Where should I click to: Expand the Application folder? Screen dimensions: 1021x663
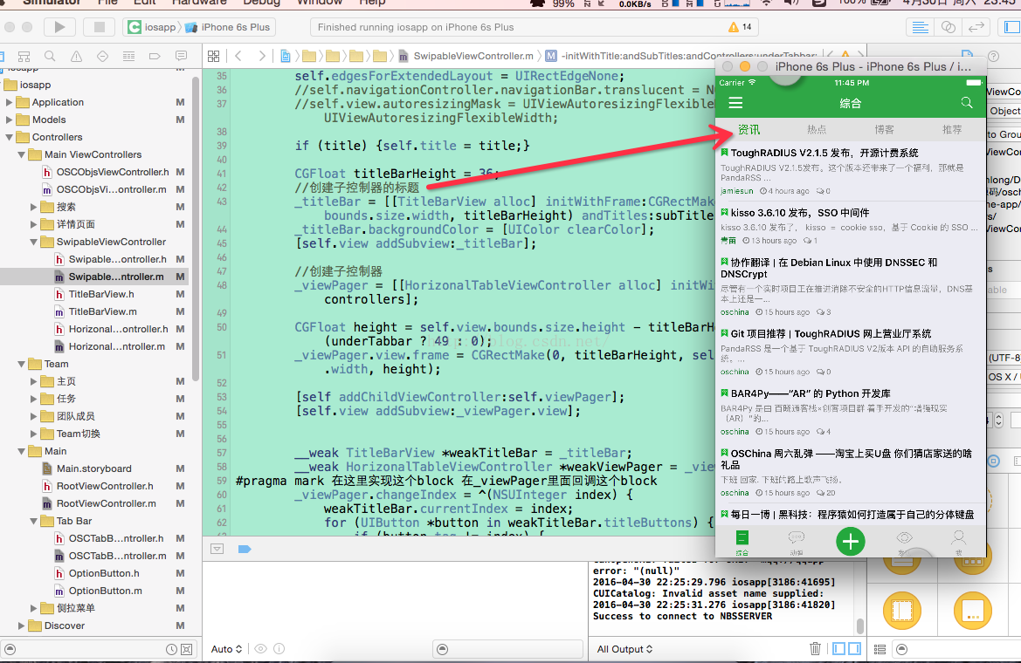(9, 102)
